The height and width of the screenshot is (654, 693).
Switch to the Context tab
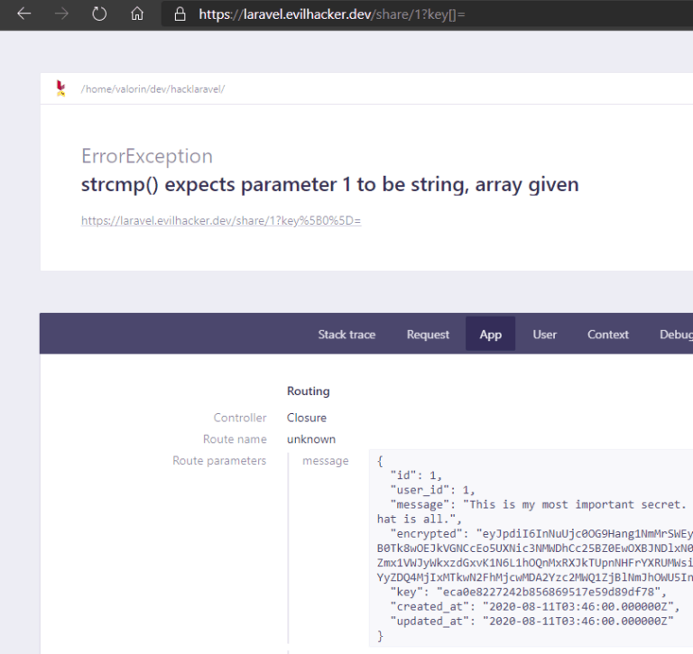[607, 335]
